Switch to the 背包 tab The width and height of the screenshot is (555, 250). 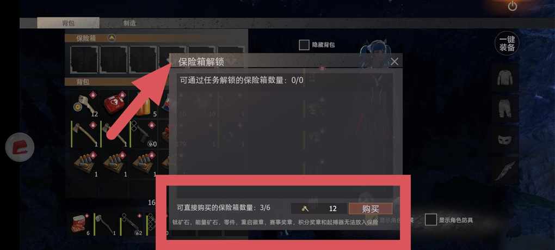click(68, 23)
